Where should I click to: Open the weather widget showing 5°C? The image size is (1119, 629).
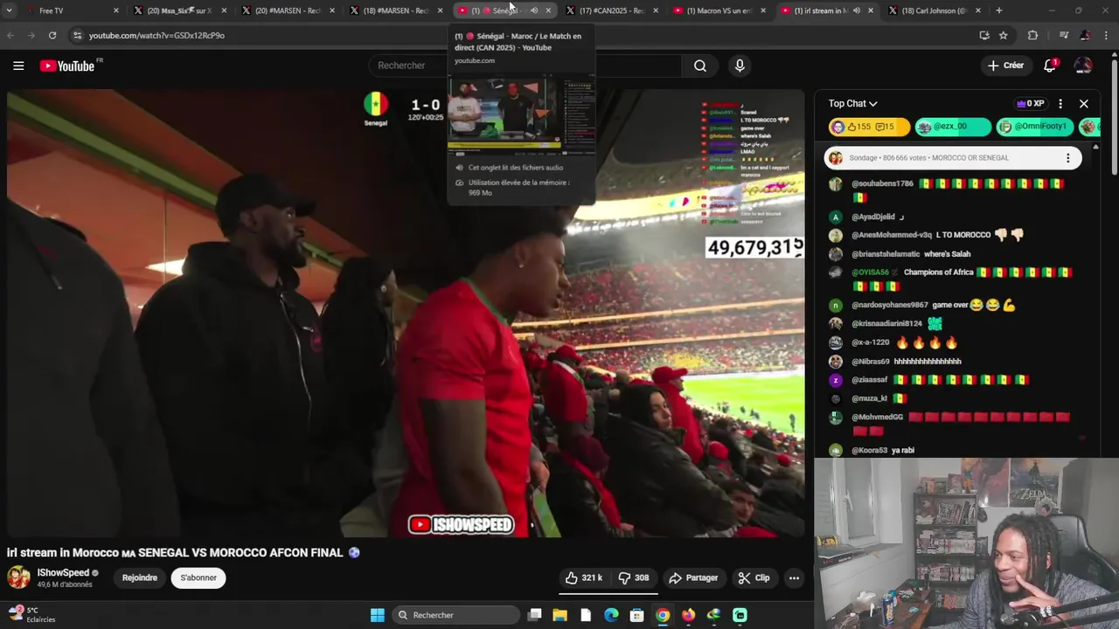(x=32, y=614)
